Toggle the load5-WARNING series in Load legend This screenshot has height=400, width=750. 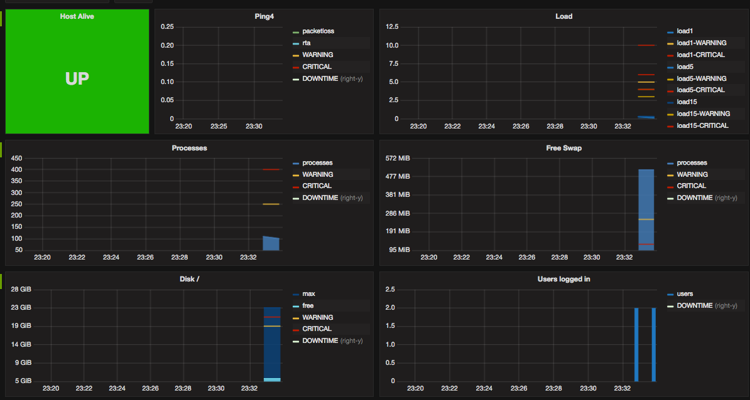(x=701, y=78)
